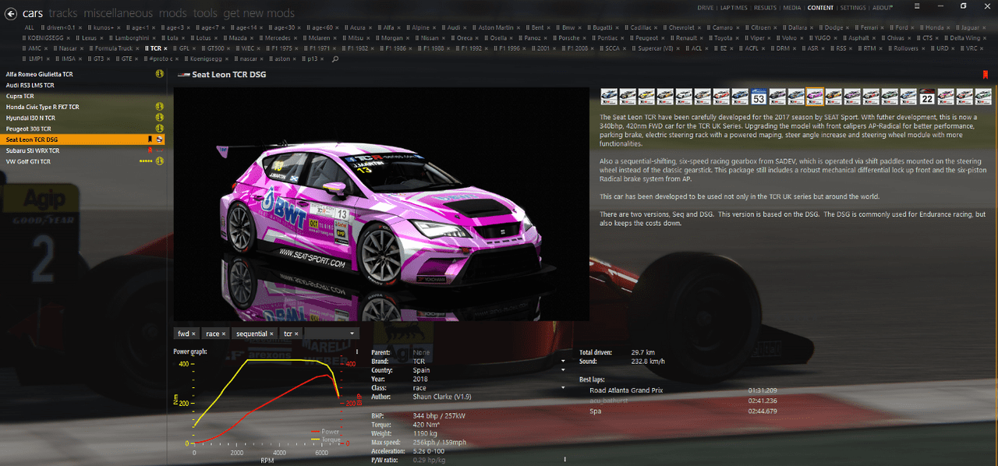The image size is (998, 466).
Task: Click the search magnifier in filter bar
Action: [x=335, y=58]
